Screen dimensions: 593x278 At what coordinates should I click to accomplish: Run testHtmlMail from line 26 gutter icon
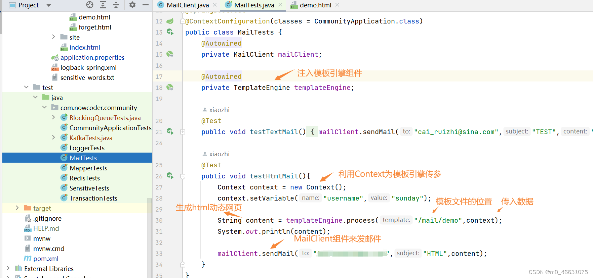pyautogui.click(x=170, y=176)
